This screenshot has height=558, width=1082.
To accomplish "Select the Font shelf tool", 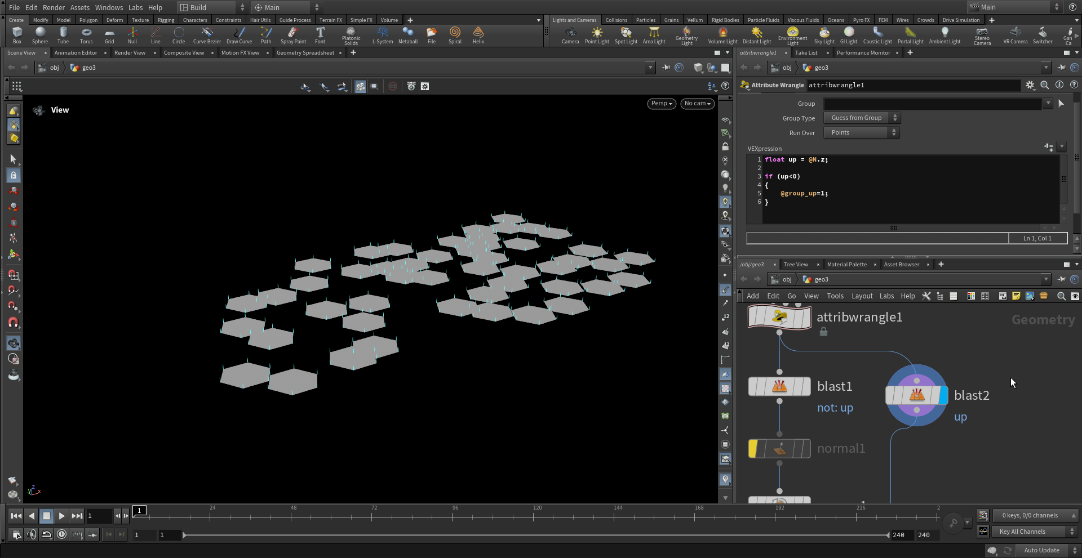I will (x=320, y=35).
